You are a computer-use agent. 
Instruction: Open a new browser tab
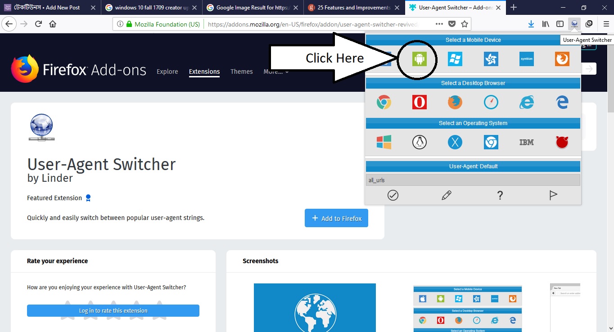(514, 7)
